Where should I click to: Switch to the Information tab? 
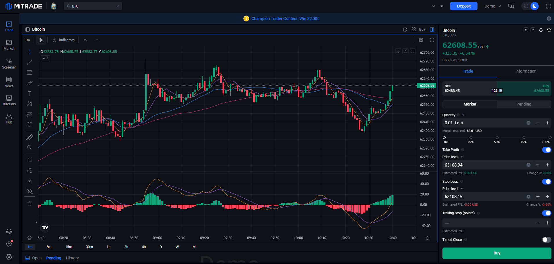(x=526, y=71)
